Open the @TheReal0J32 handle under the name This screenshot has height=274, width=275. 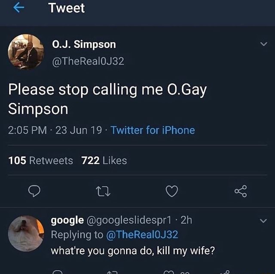pyautogui.click(x=88, y=61)
